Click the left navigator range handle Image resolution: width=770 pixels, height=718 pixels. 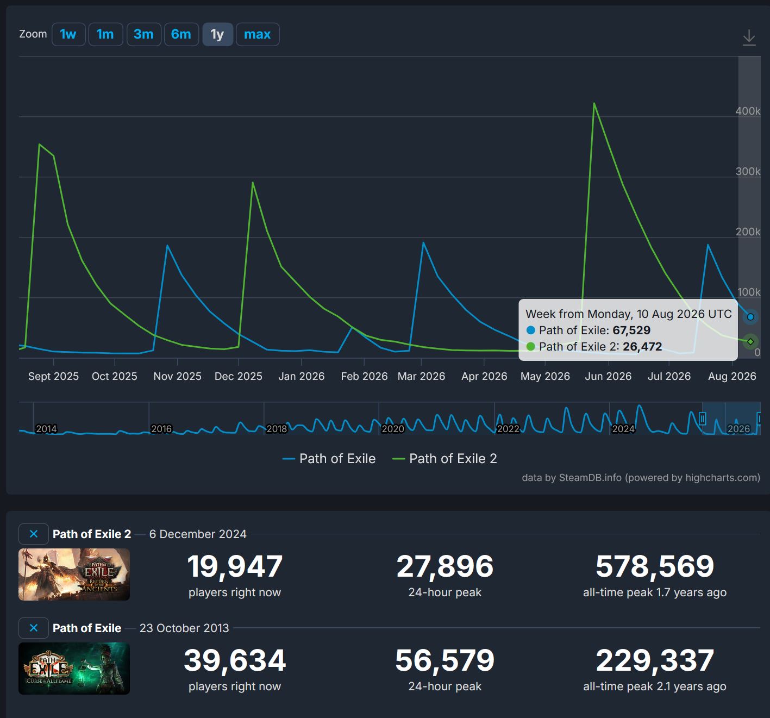(x=702, y=419)
